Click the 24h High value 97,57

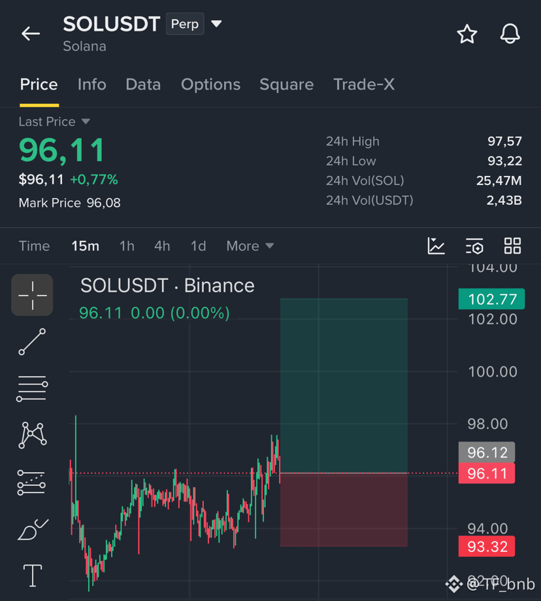coord(504,141)
